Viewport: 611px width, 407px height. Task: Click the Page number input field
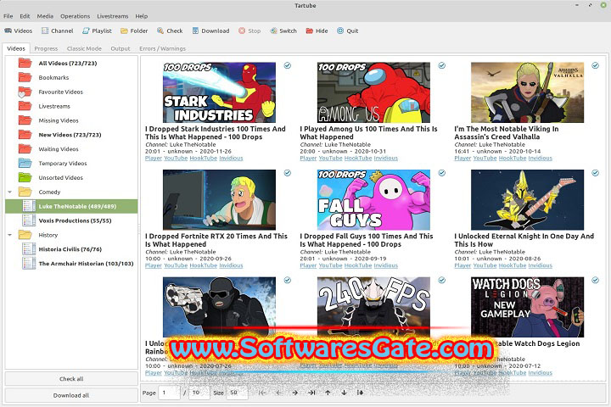[x=170, y=393]
